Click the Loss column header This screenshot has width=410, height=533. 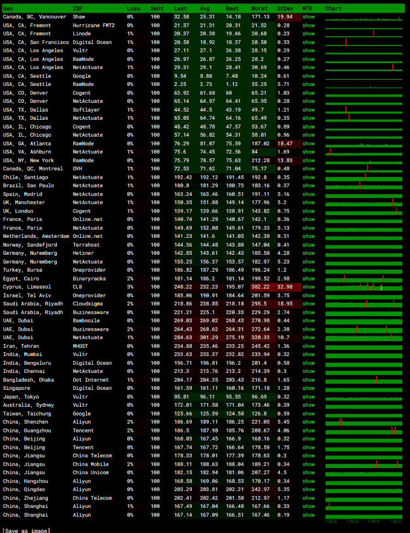(133, 9)
